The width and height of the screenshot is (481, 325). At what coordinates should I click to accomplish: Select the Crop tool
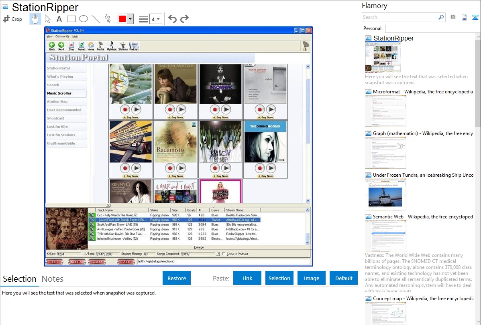coord(12,19)
